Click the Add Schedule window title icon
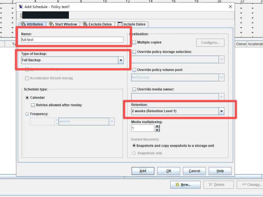The image size is (263, 197). click(x=21, y=7)
